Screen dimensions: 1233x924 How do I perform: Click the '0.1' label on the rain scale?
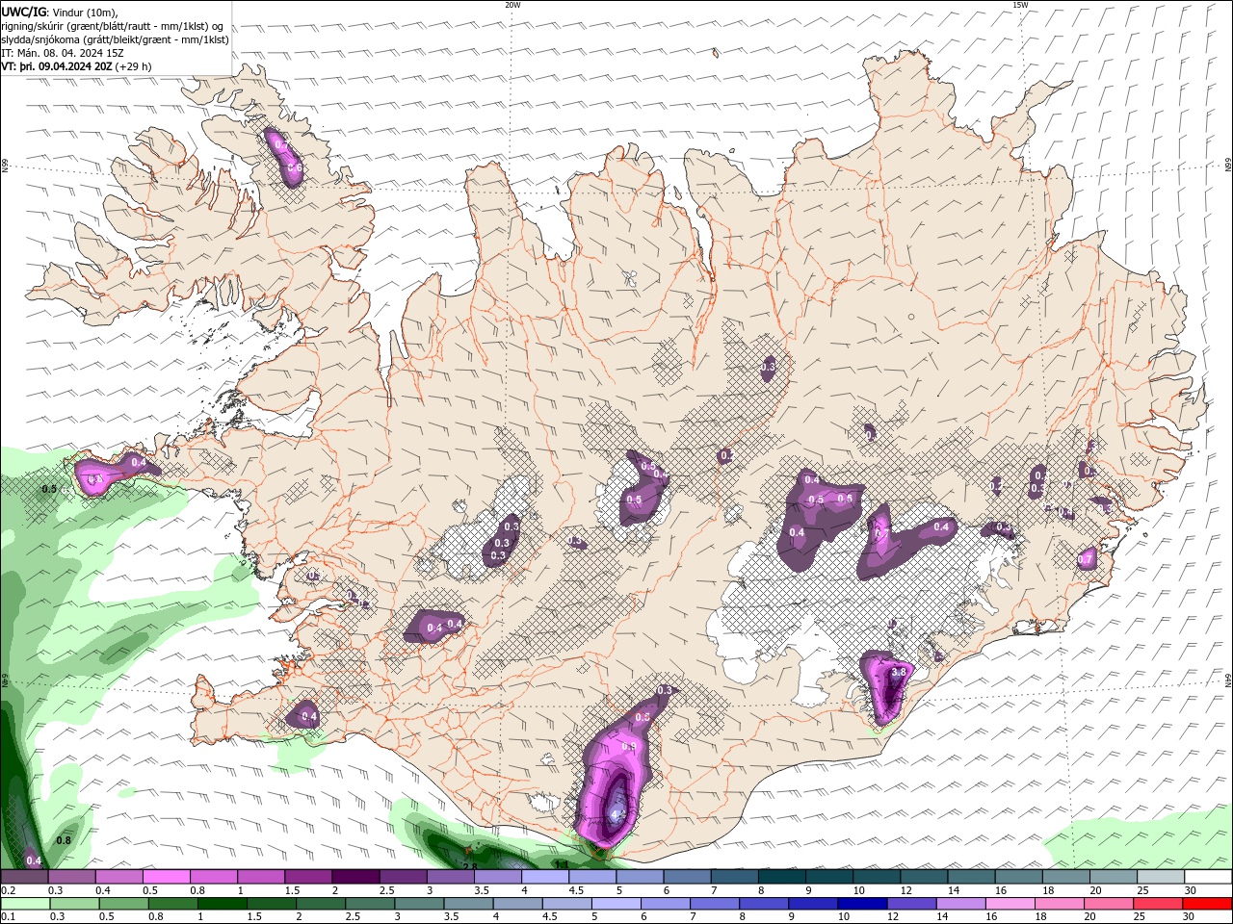coord(8,917)
